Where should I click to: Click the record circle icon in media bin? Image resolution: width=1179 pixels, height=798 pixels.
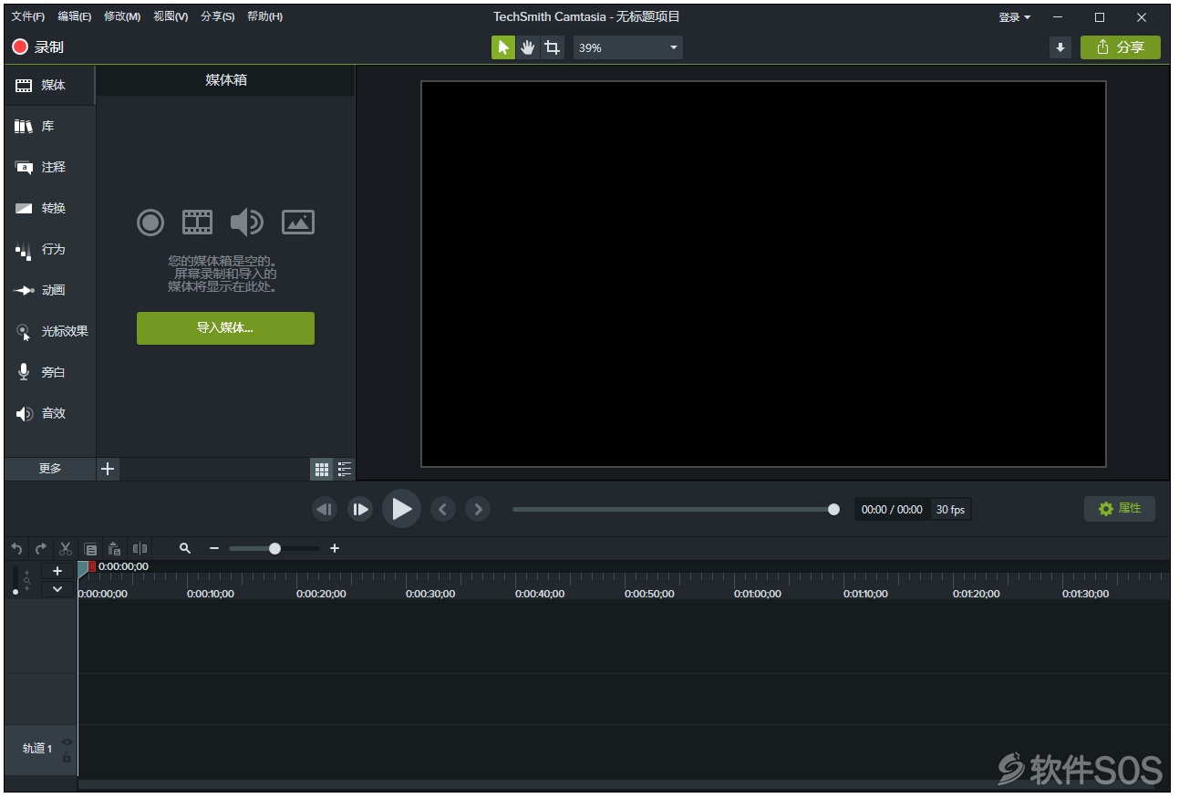tap(150, 222)
